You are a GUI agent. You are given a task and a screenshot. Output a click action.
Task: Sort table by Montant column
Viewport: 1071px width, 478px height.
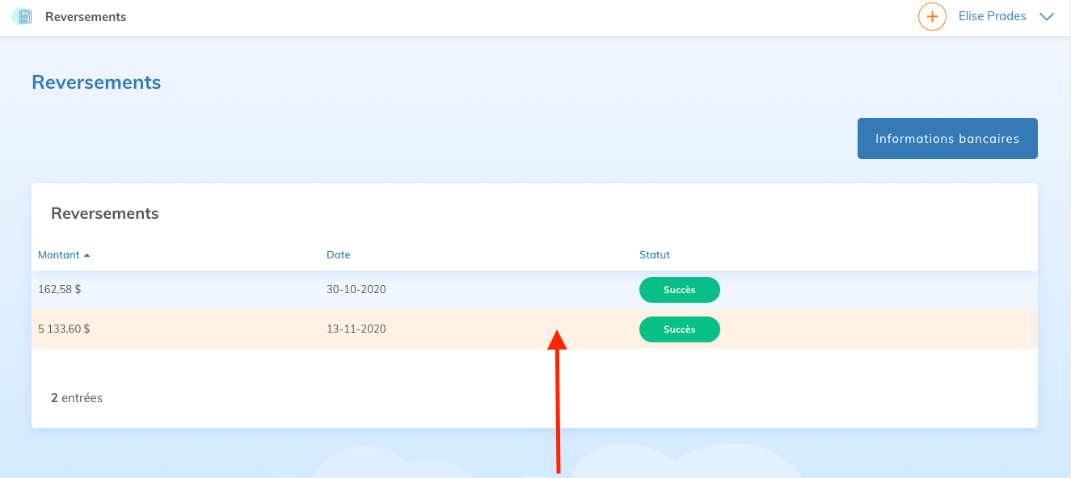[59, 255]
